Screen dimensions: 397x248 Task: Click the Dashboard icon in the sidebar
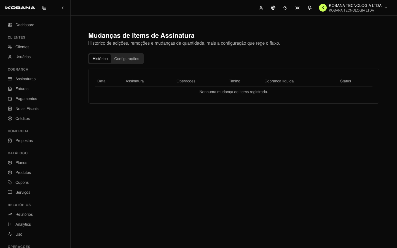(10, 25)
